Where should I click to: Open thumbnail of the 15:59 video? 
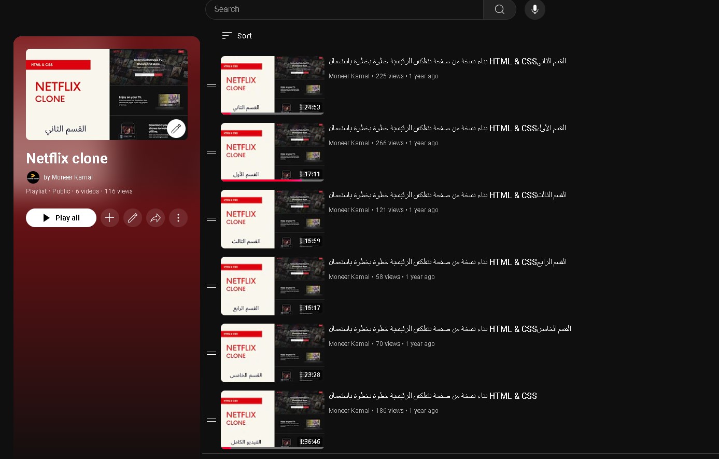pos(273,219)
